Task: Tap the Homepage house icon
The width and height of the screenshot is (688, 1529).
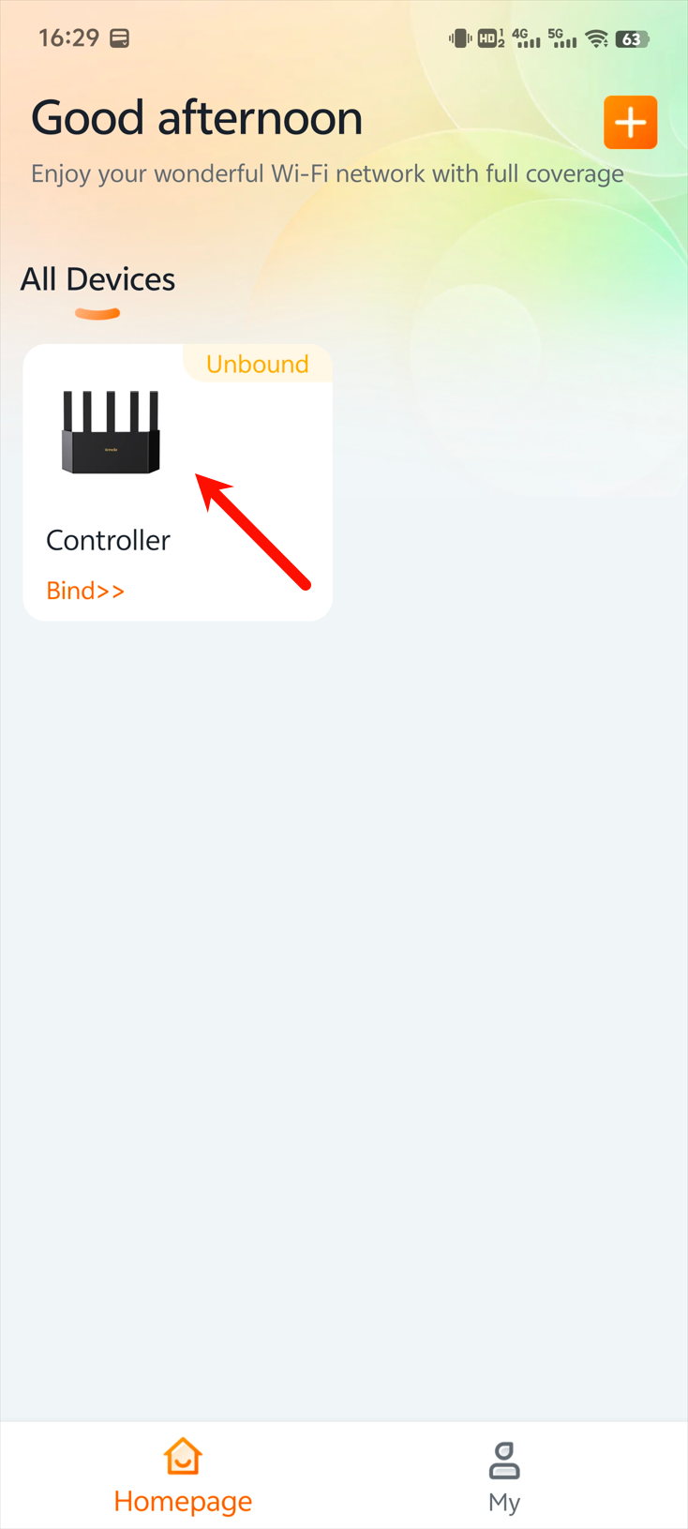Action: click(183, 1457)
